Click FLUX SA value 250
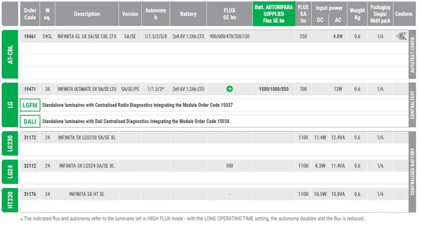Viewport: 421px width, 226px height. 303,36
